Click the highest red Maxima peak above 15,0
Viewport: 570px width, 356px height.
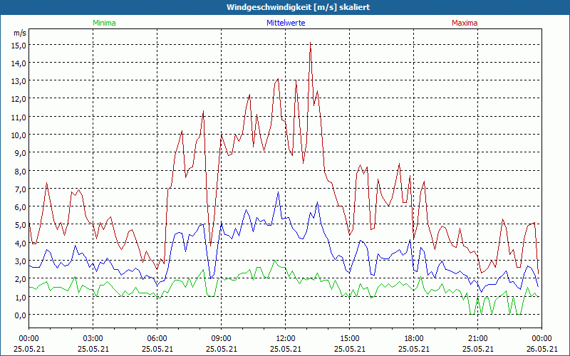310,43
